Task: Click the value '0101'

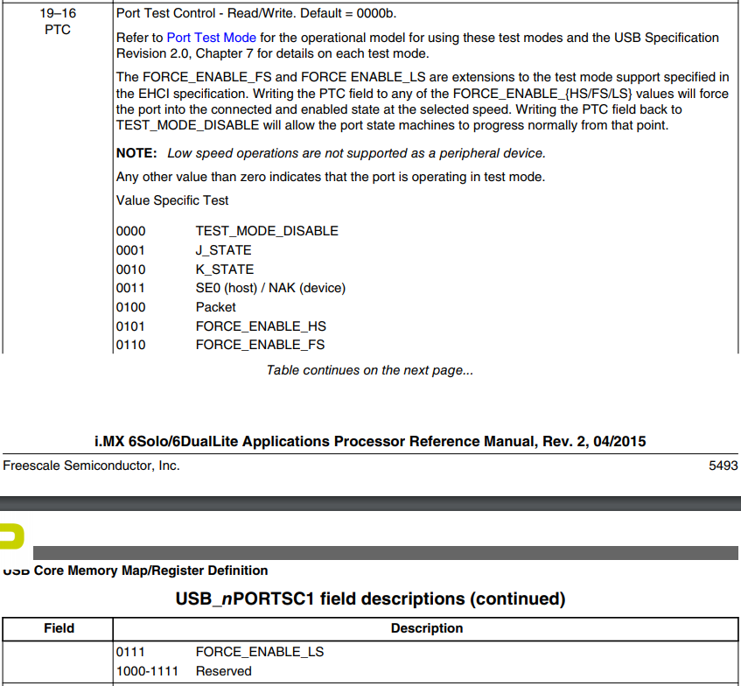Action: [131, 326]
